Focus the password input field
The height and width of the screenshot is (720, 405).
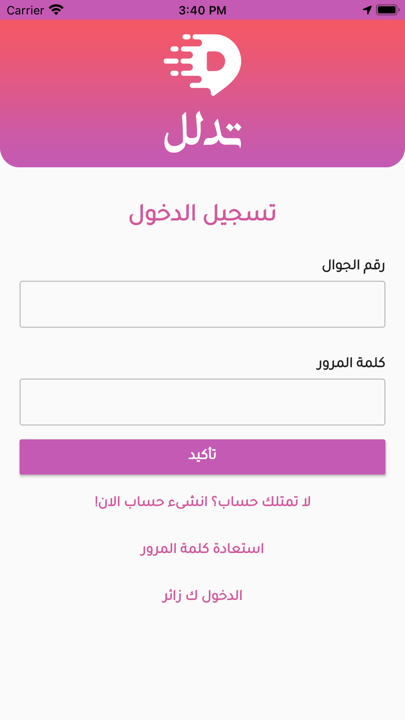(x=202, y=402)
